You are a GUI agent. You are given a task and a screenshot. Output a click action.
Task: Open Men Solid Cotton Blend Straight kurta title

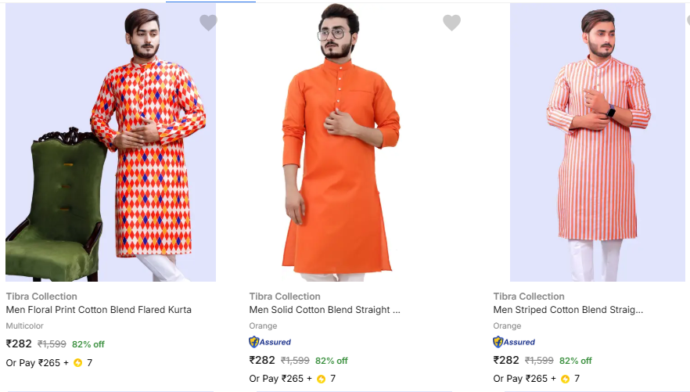pos(325,310)
